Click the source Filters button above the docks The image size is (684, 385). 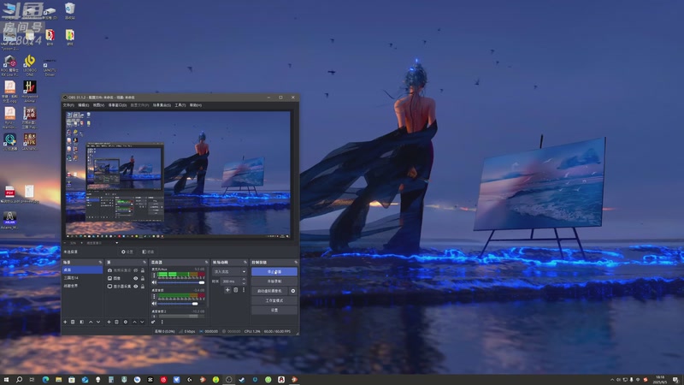(148, 252)
